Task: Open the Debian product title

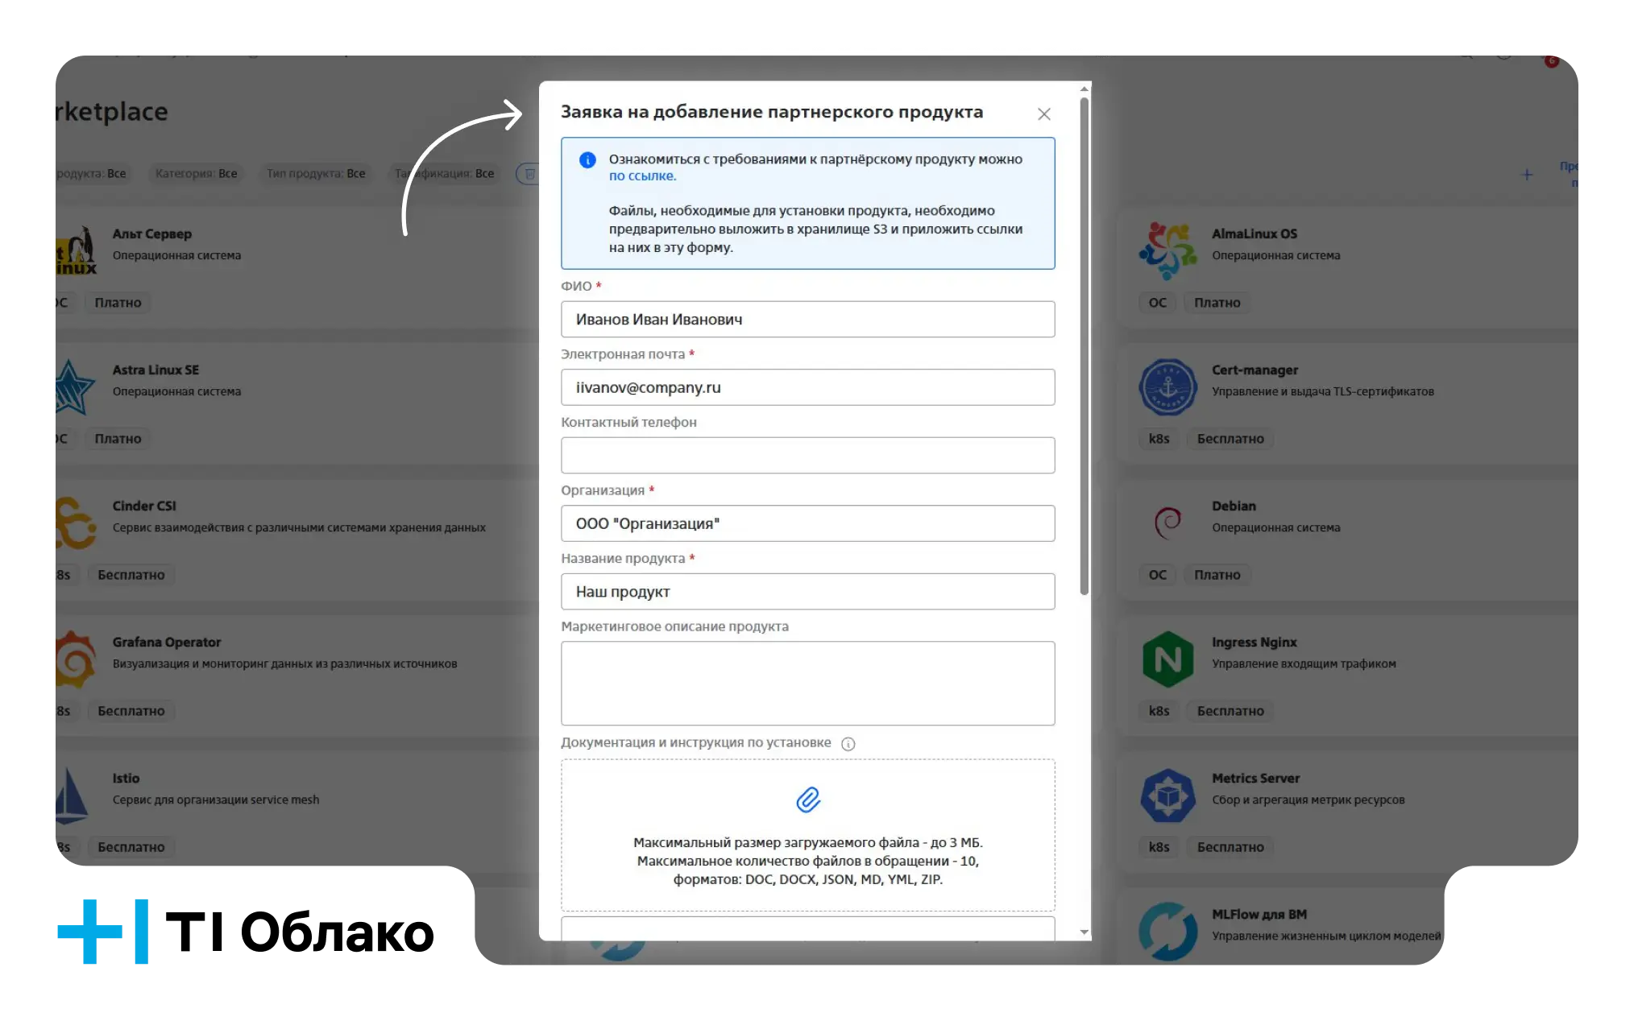Action: point(1234,506)
